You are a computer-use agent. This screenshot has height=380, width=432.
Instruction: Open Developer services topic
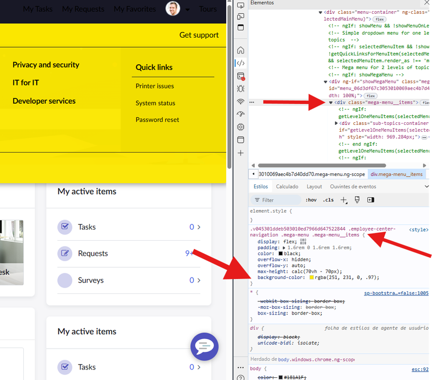coord(44,101)
